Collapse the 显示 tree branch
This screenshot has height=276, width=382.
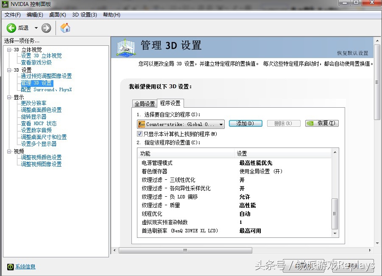coord(9,97)
